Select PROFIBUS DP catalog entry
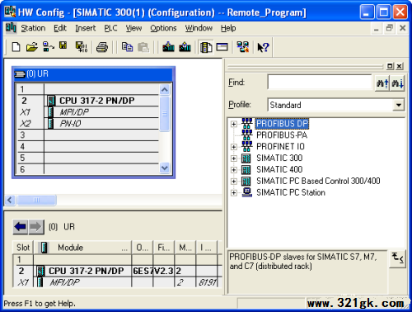This screenshot has width=412, height=312. pos(282,124)
